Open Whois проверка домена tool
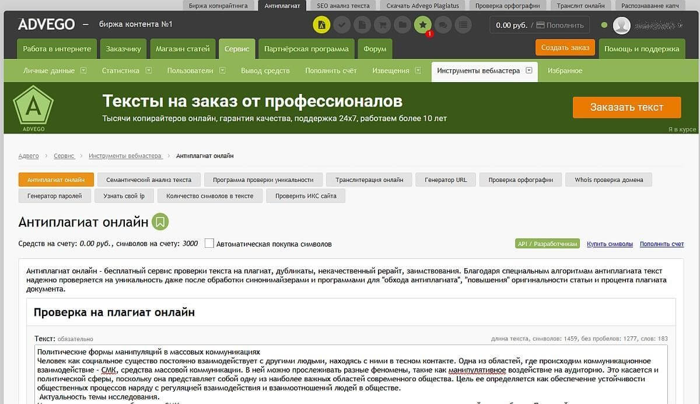700x404 pixels. (x=608, y=180)
